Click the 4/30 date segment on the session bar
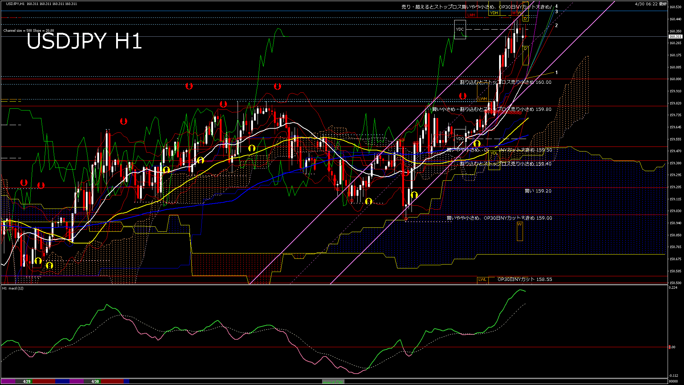The height and width of the screenshot is (385, 684). tap(95, 381)
